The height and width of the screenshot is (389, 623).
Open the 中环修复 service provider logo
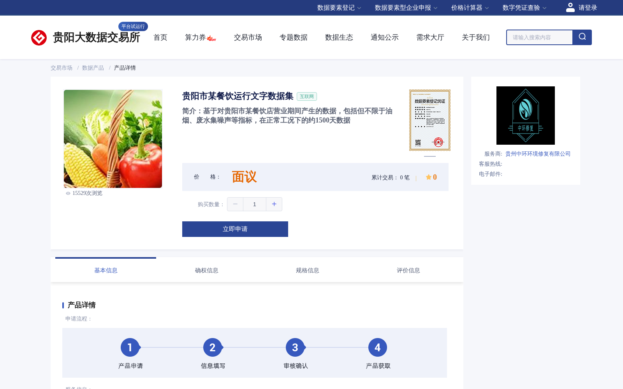[526, 116]
